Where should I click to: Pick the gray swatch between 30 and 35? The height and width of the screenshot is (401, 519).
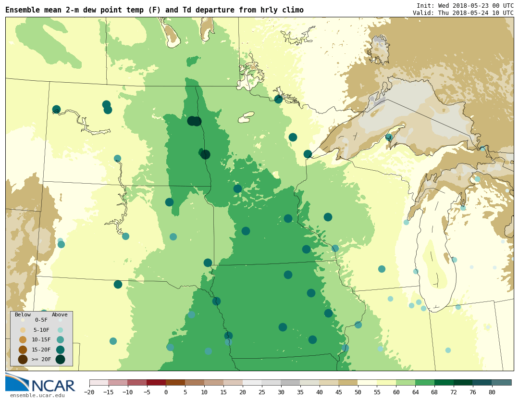coord(291,383)
